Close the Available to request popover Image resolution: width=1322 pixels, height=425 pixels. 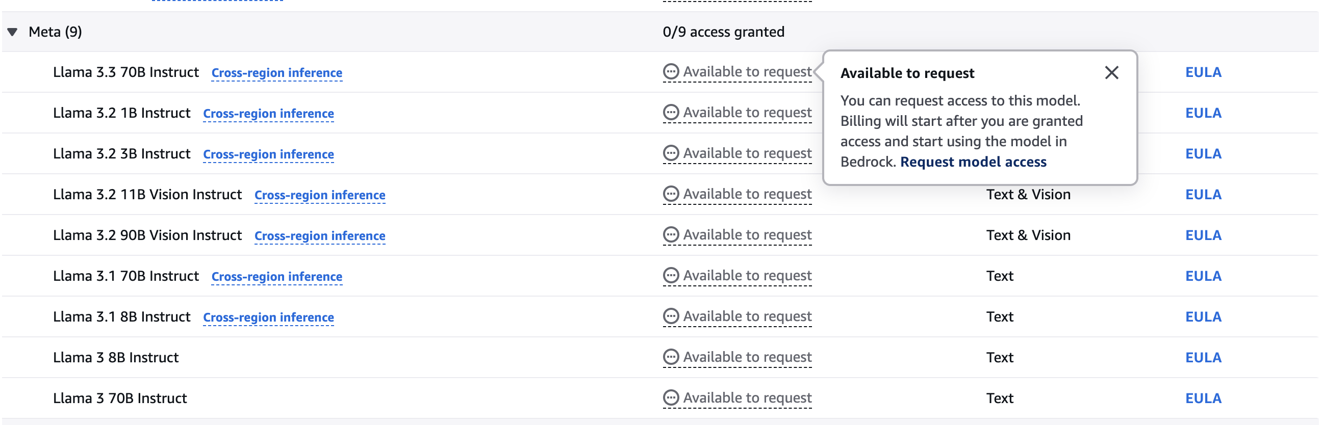coord(1111,73)
